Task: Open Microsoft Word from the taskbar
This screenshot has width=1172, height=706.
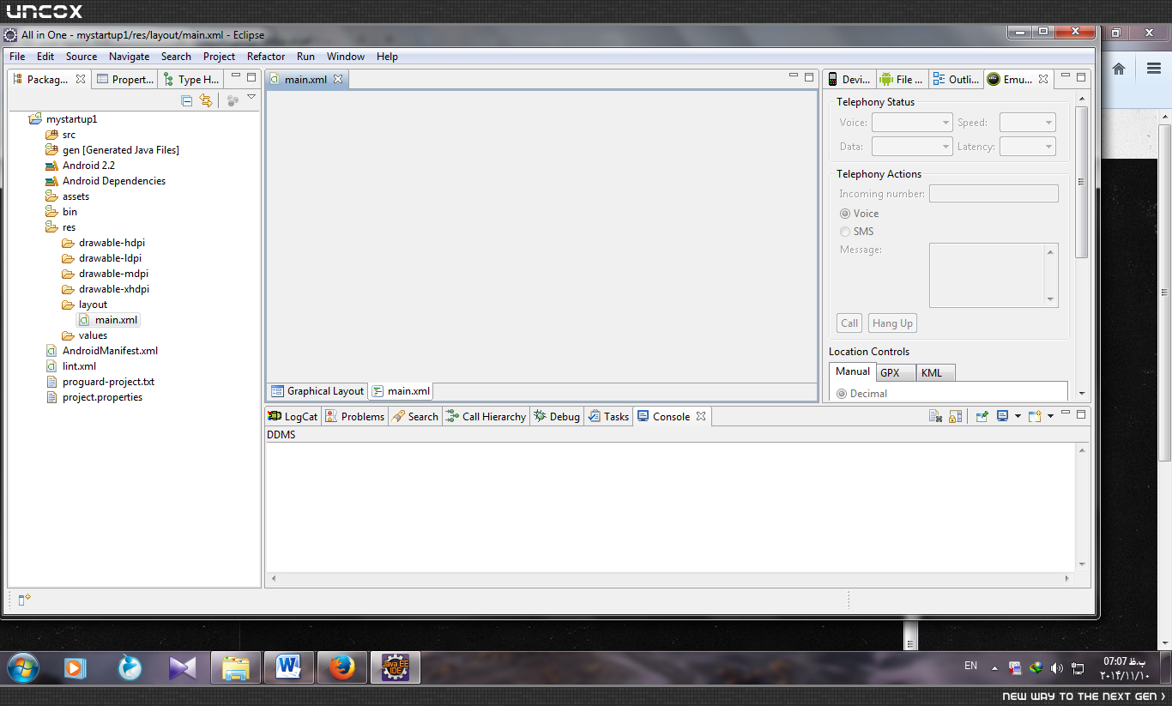Action: [289, 667]
